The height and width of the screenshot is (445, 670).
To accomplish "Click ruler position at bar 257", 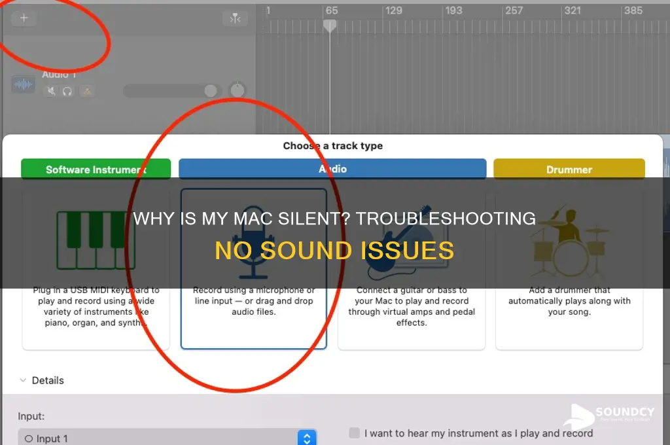I will (514, 10).
